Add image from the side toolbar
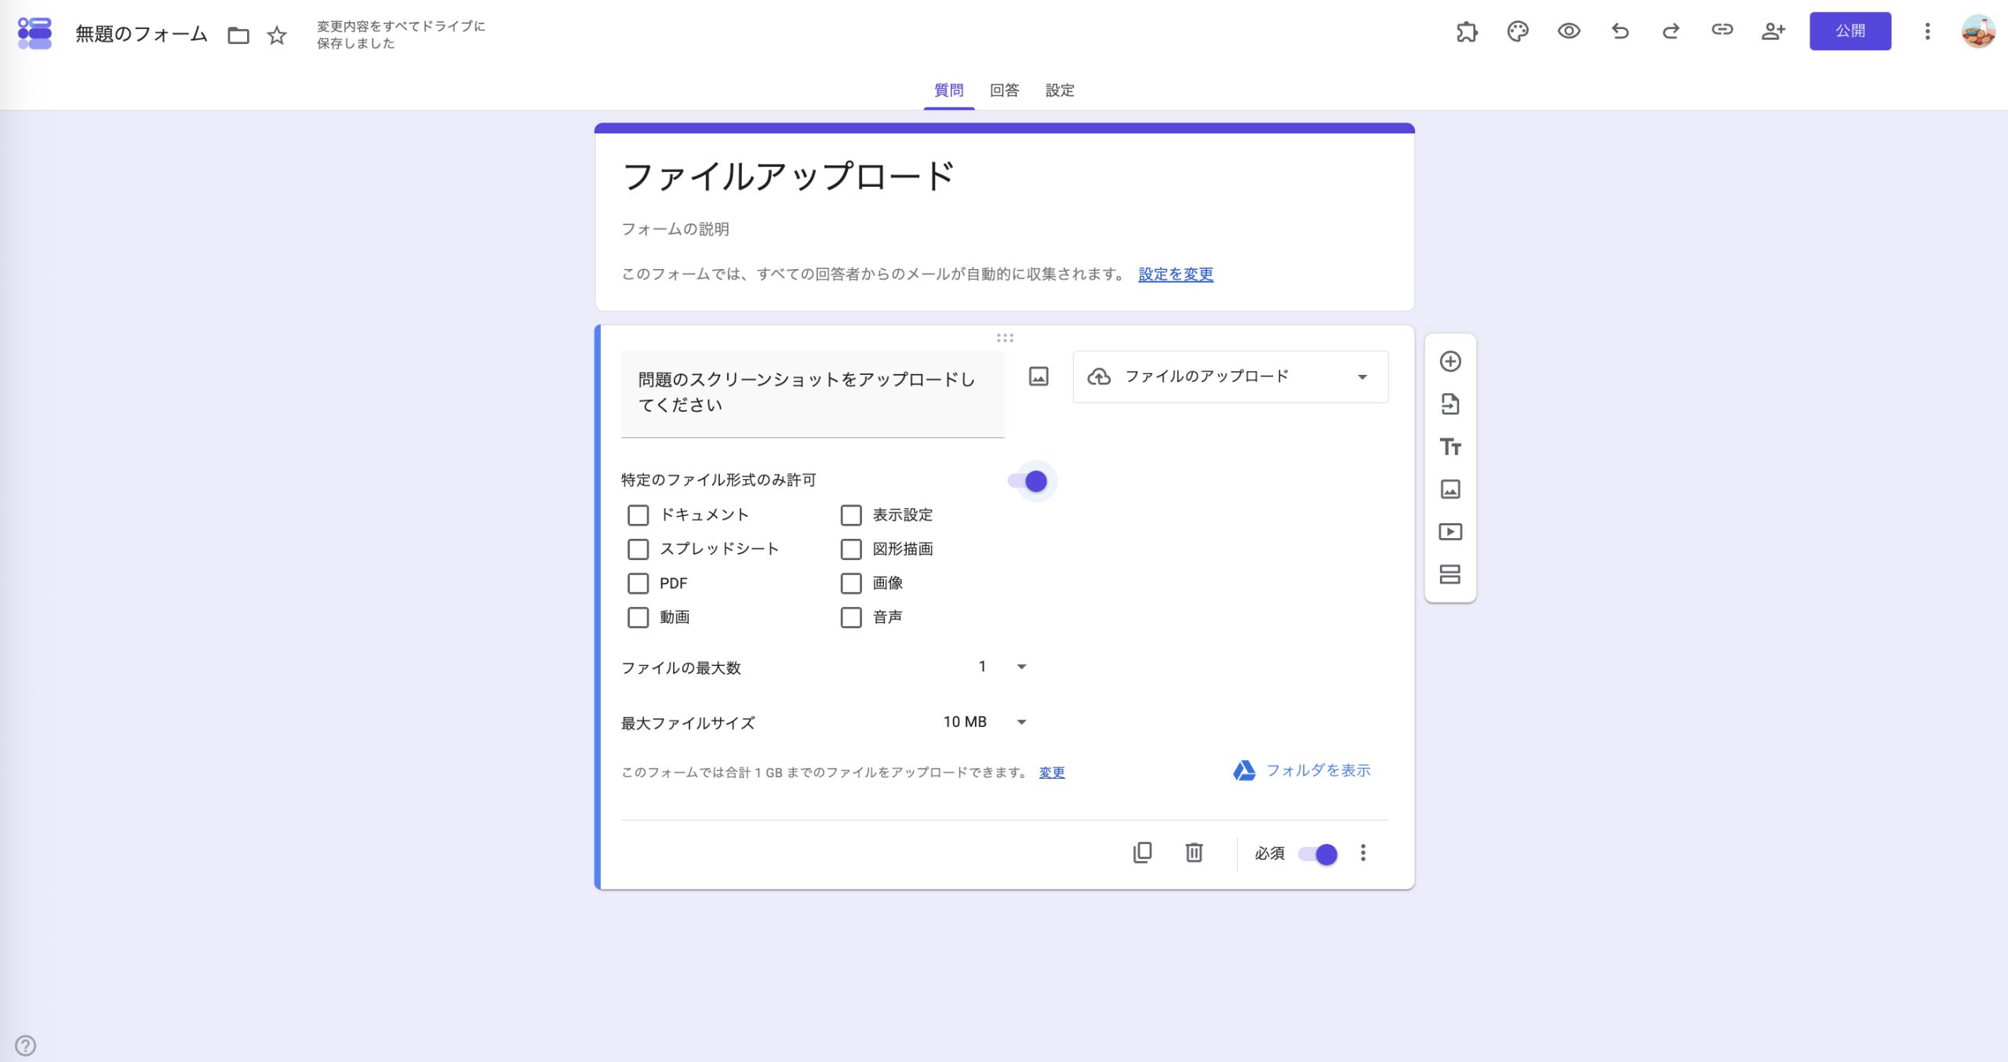2008x1062 pixels. coord(1450,489)
